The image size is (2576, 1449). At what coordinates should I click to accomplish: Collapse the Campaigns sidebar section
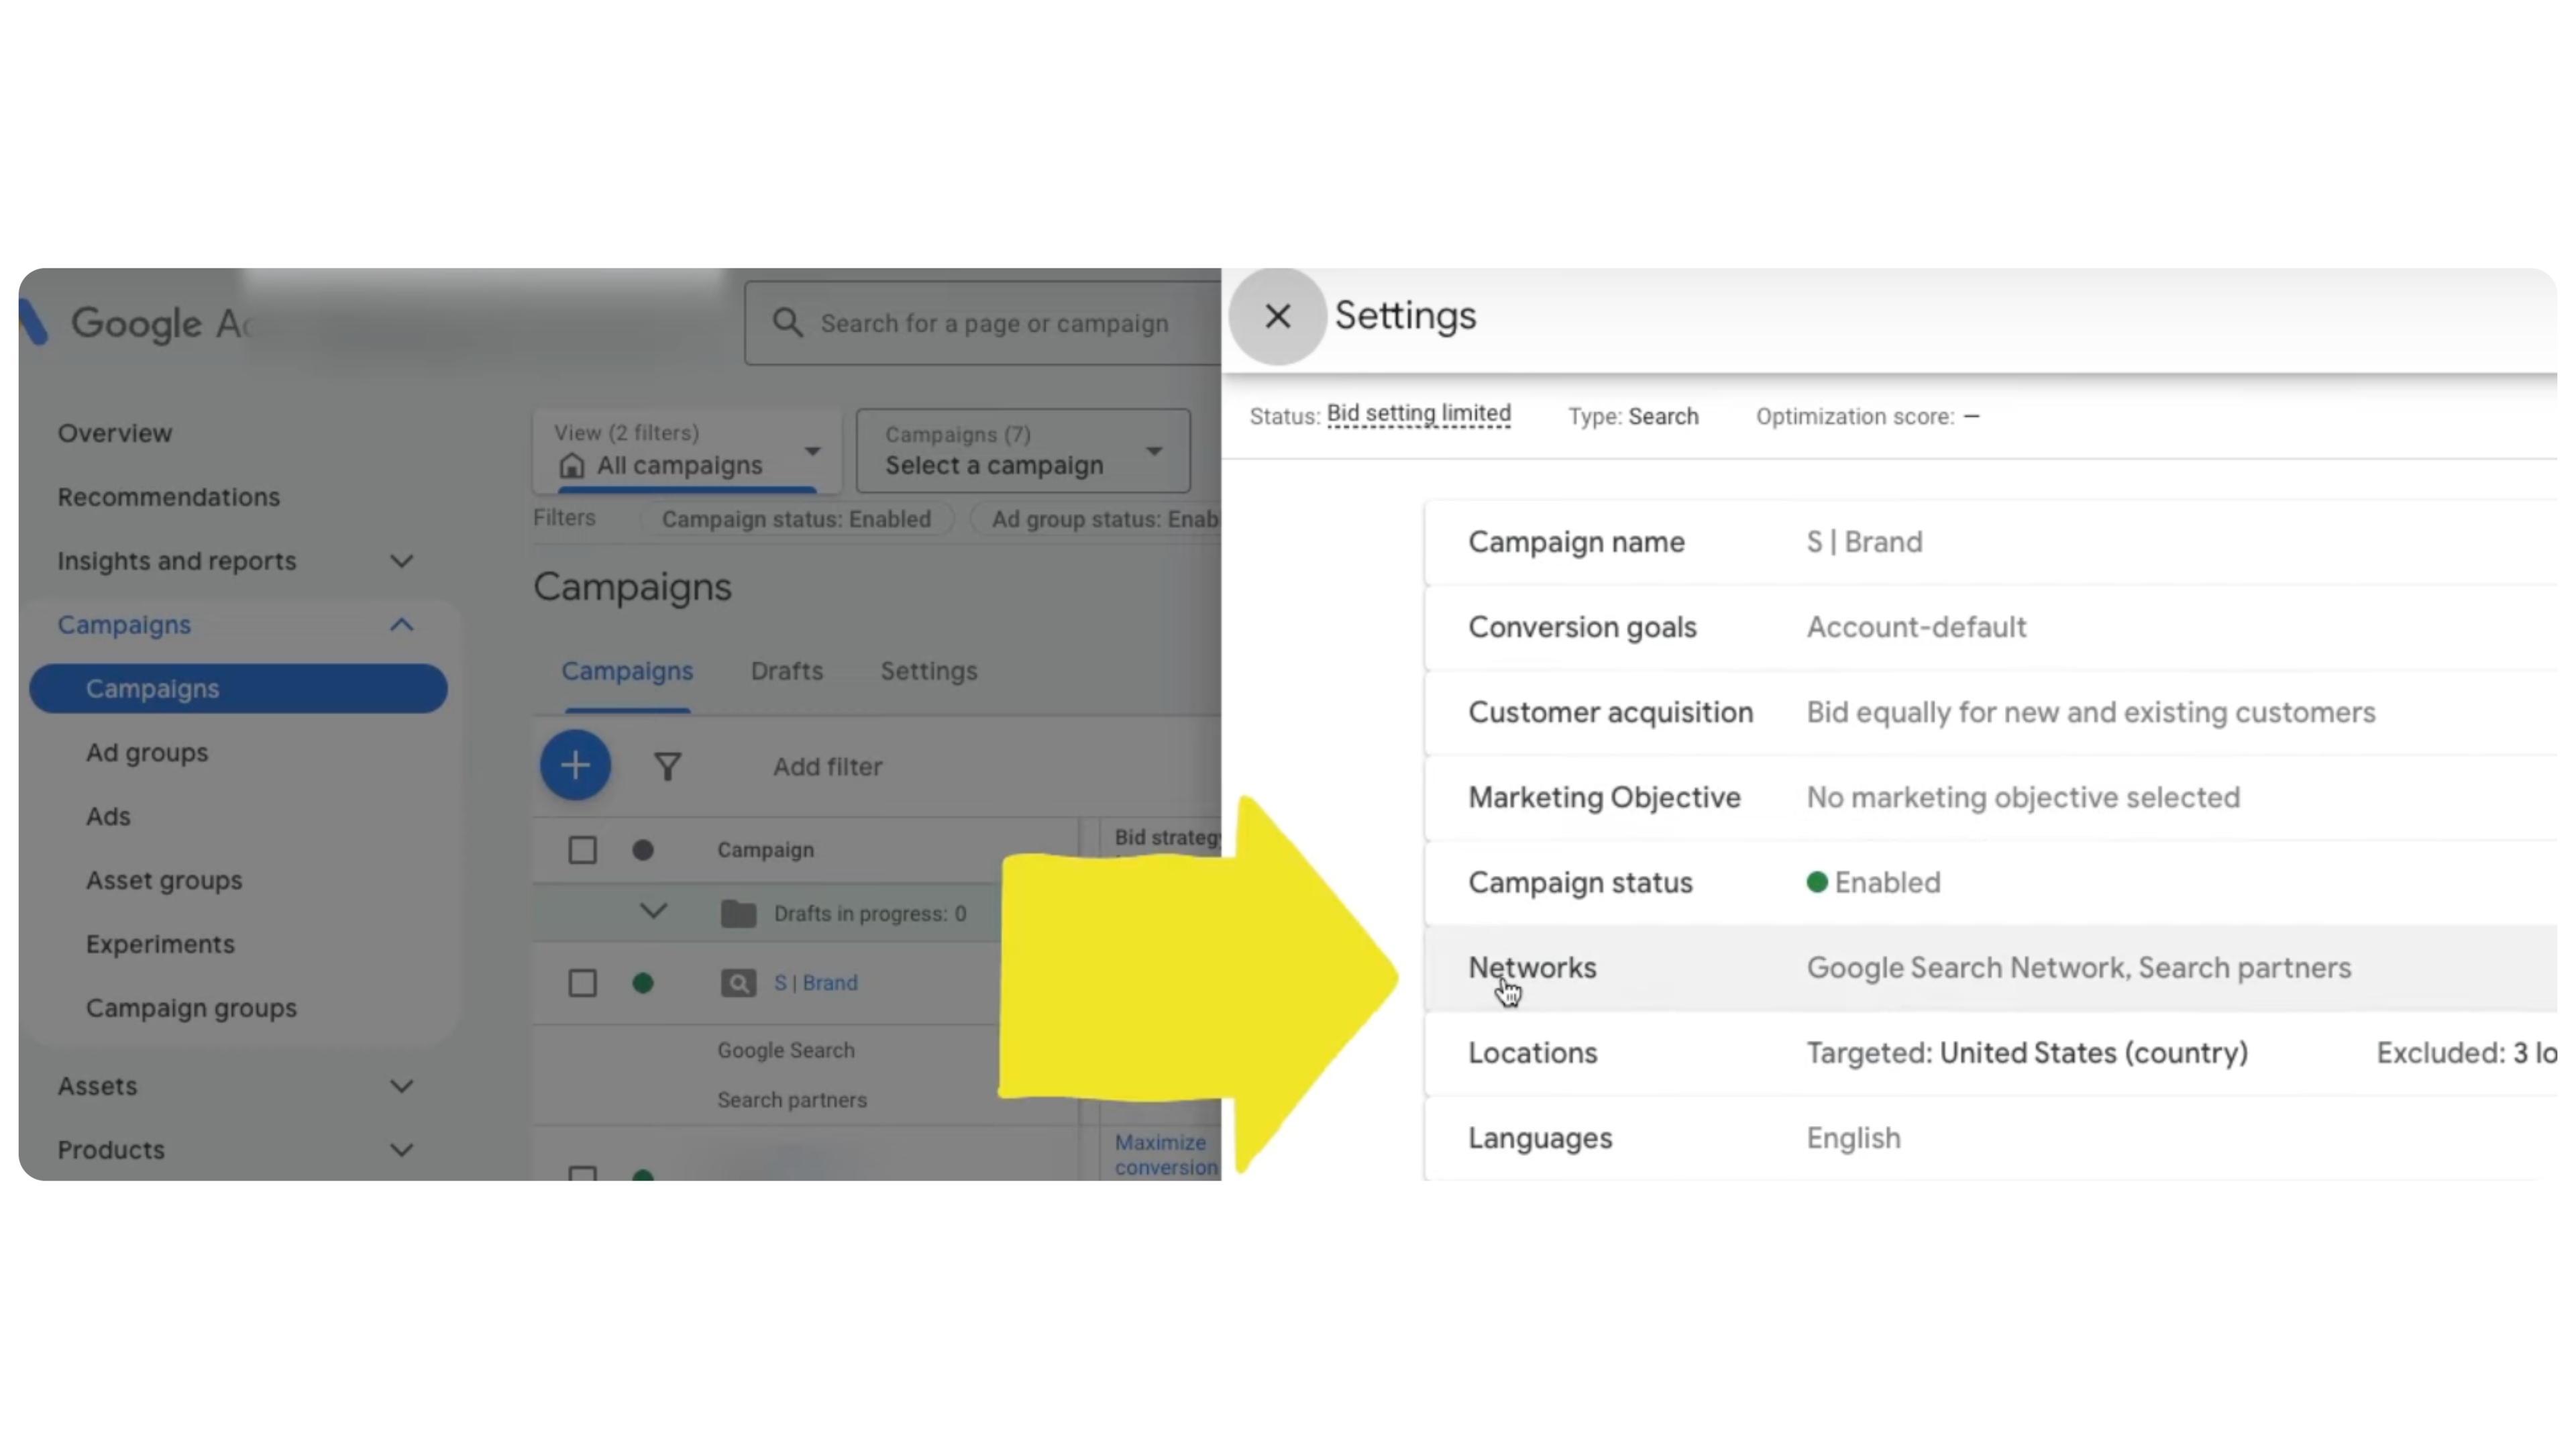click(x=401, y=625)
